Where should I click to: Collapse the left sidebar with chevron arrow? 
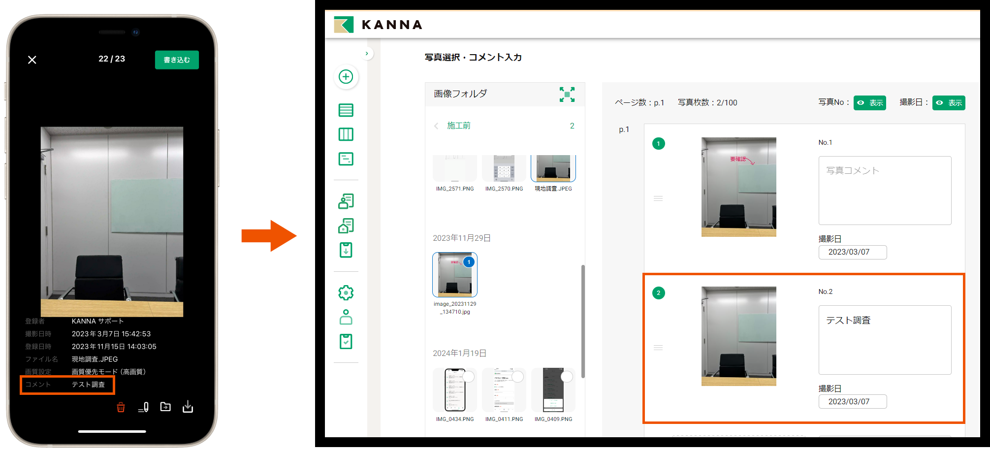(x=366, y=53)
